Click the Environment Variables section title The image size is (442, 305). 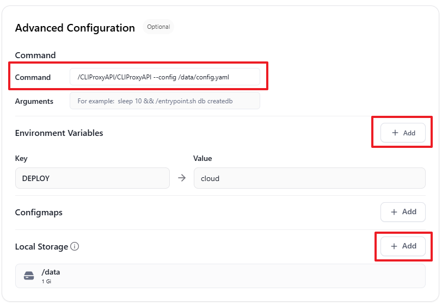(x=59, y=133)
